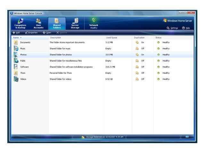Open the Server Storage tab
Image resolution: width=205 pixels, height=153 pixels.
tap(75, 23)
